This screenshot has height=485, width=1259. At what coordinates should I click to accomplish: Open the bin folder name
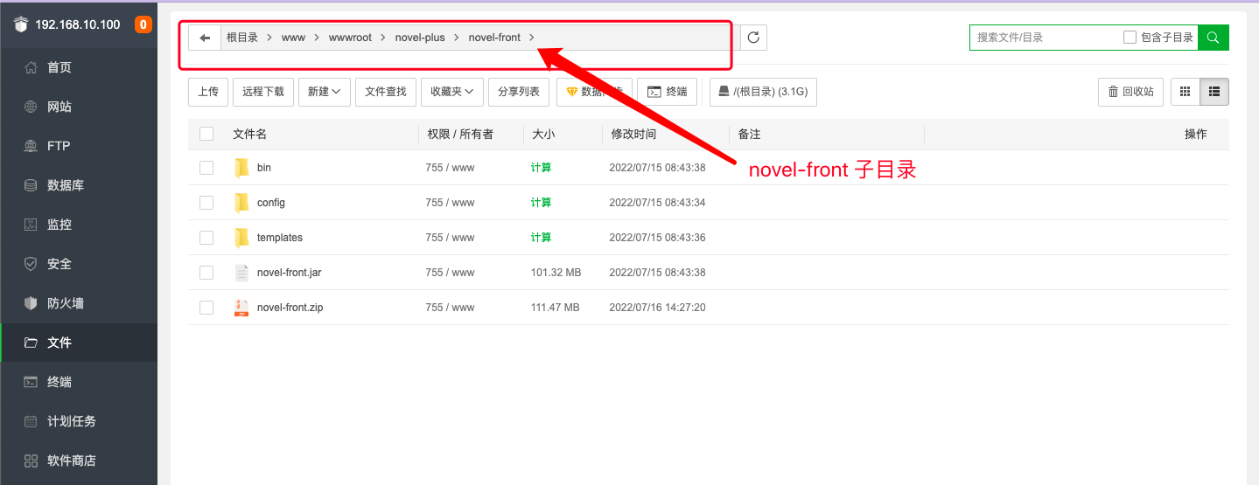264,168
